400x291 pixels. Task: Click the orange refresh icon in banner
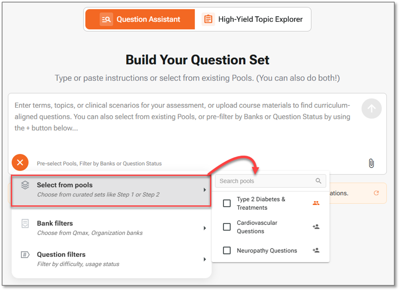pyautogui.click(x=376, y=193)
